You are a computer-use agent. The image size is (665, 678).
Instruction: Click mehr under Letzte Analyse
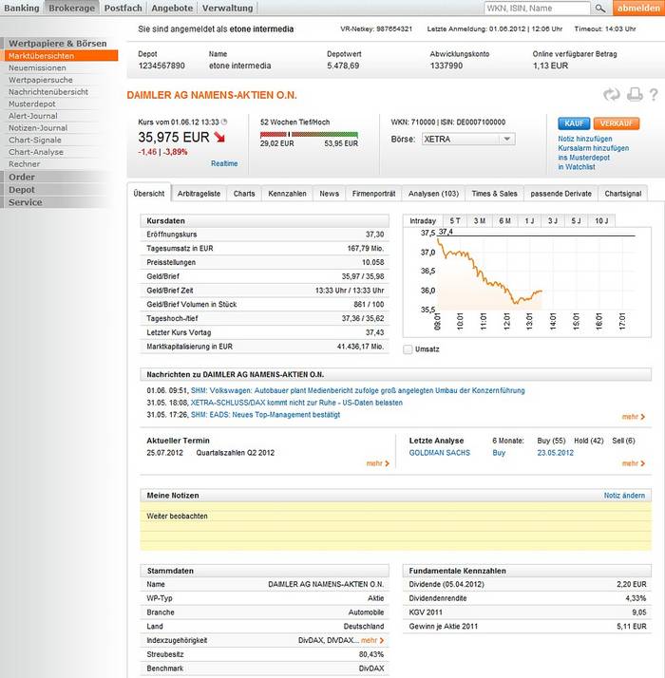[634, 463]
